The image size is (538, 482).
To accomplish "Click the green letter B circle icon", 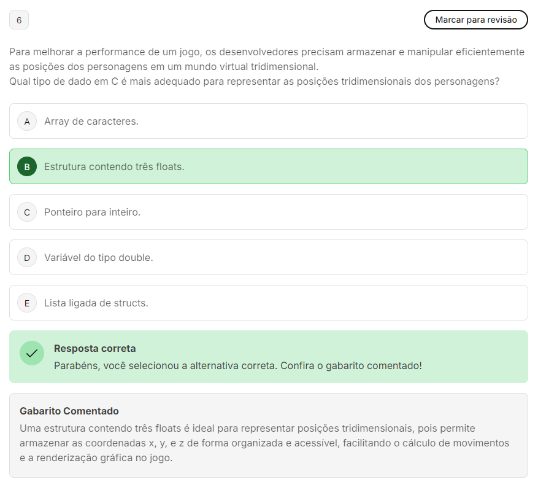I will (x=27, y=167).
